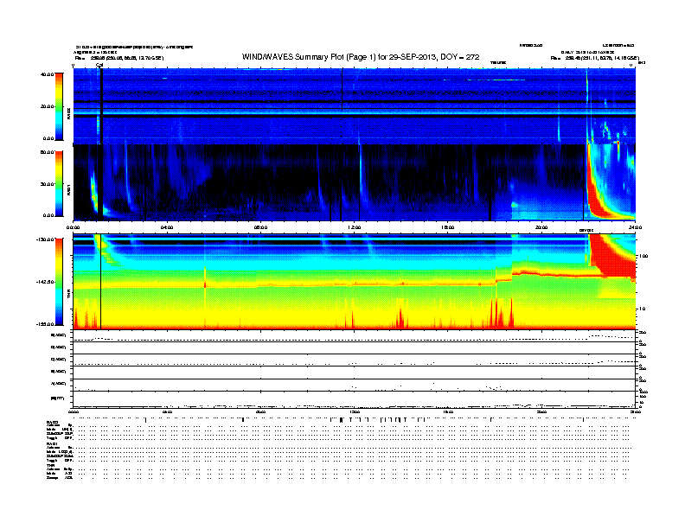This screenshot has height=529, width=685.
Task: Click the thick black calibration bar in RAD2 panel
Action: 101,105
